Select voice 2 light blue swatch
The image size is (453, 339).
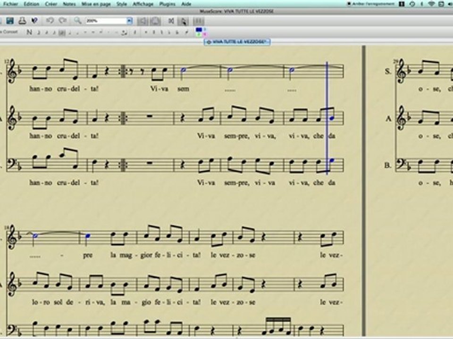pos(205,29)
